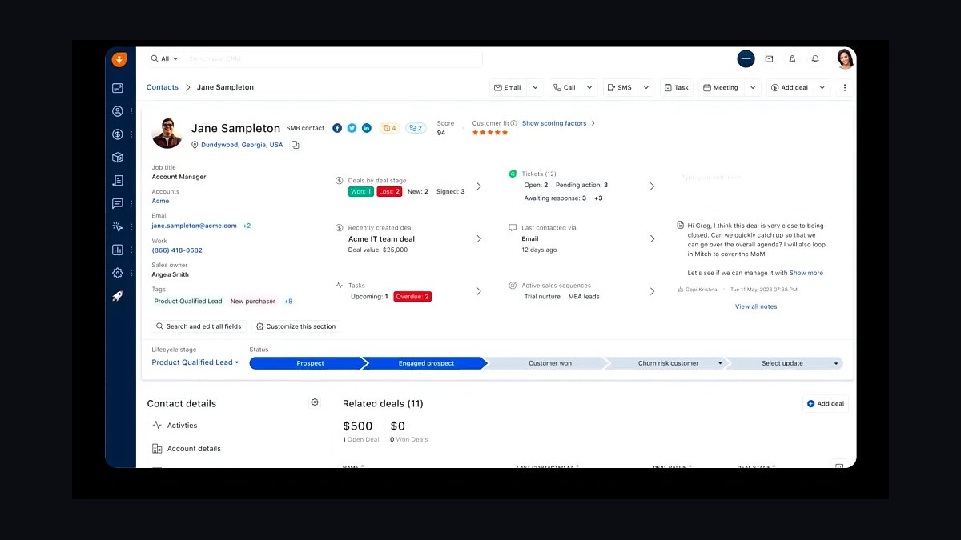The height and width of the screenshot is (540, 961).
Task: Expand the Recently created deal chevron
Action: [479, 239]
